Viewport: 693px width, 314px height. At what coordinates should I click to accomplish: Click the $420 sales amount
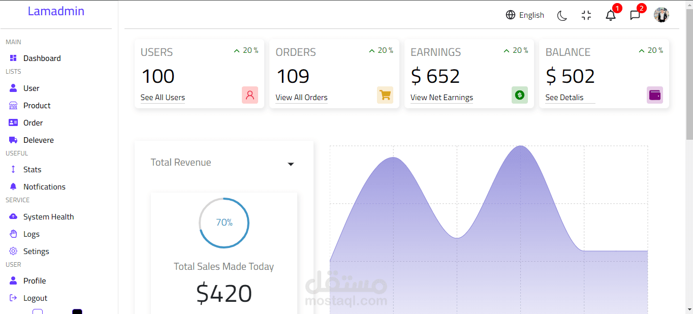224,293
